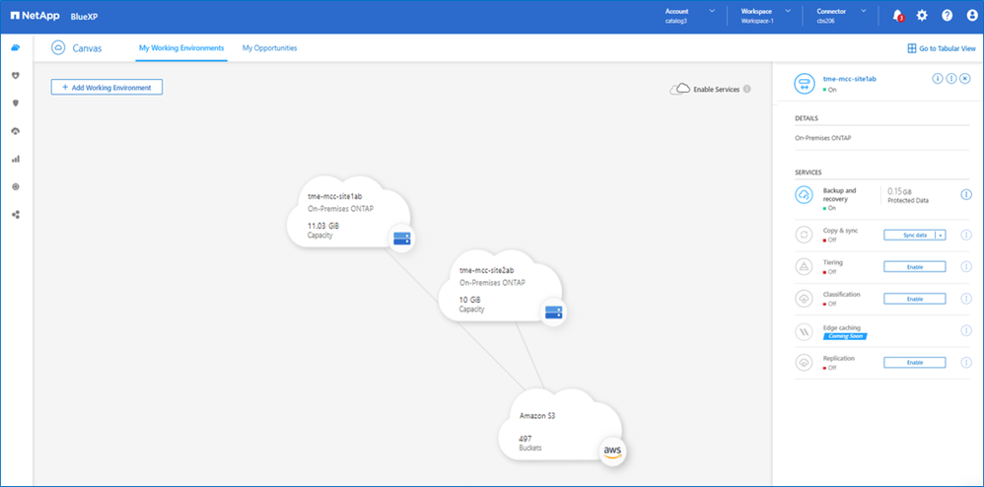Open the Health heart-shield icon in sidebar
This screenshot has width=984, height=487.
pyautogui.click(x=16, y=75)
